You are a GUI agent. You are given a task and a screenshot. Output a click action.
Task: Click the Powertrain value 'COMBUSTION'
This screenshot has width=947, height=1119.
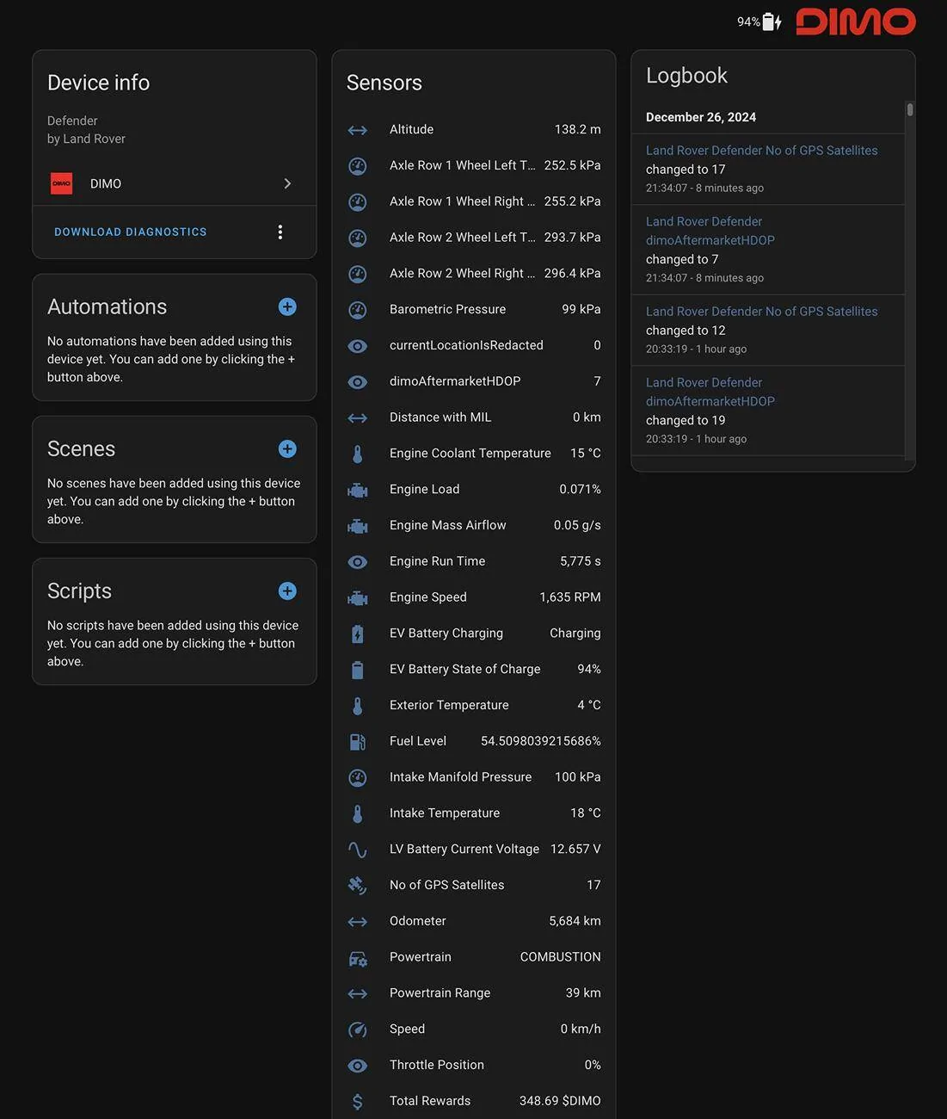pos(561,957)
